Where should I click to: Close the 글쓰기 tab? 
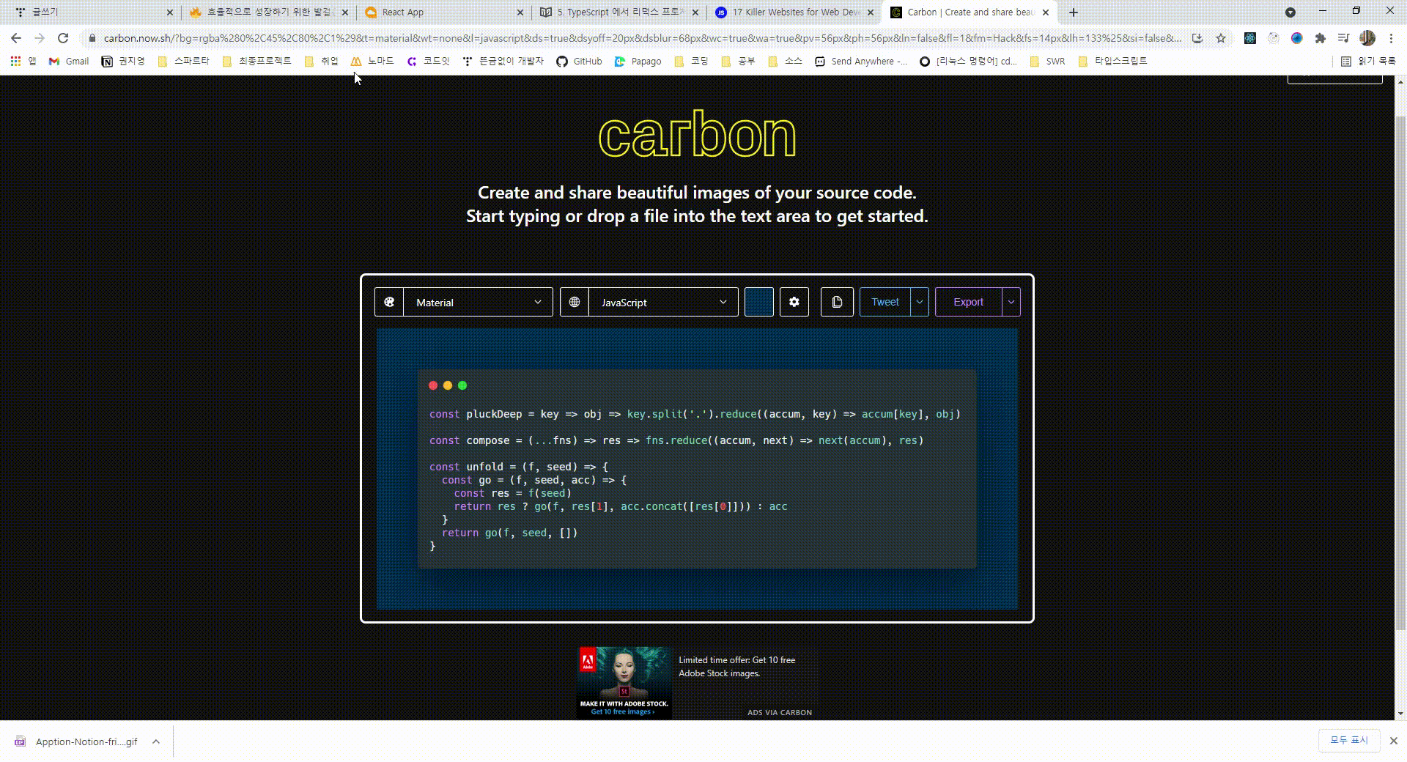point(170,12)
